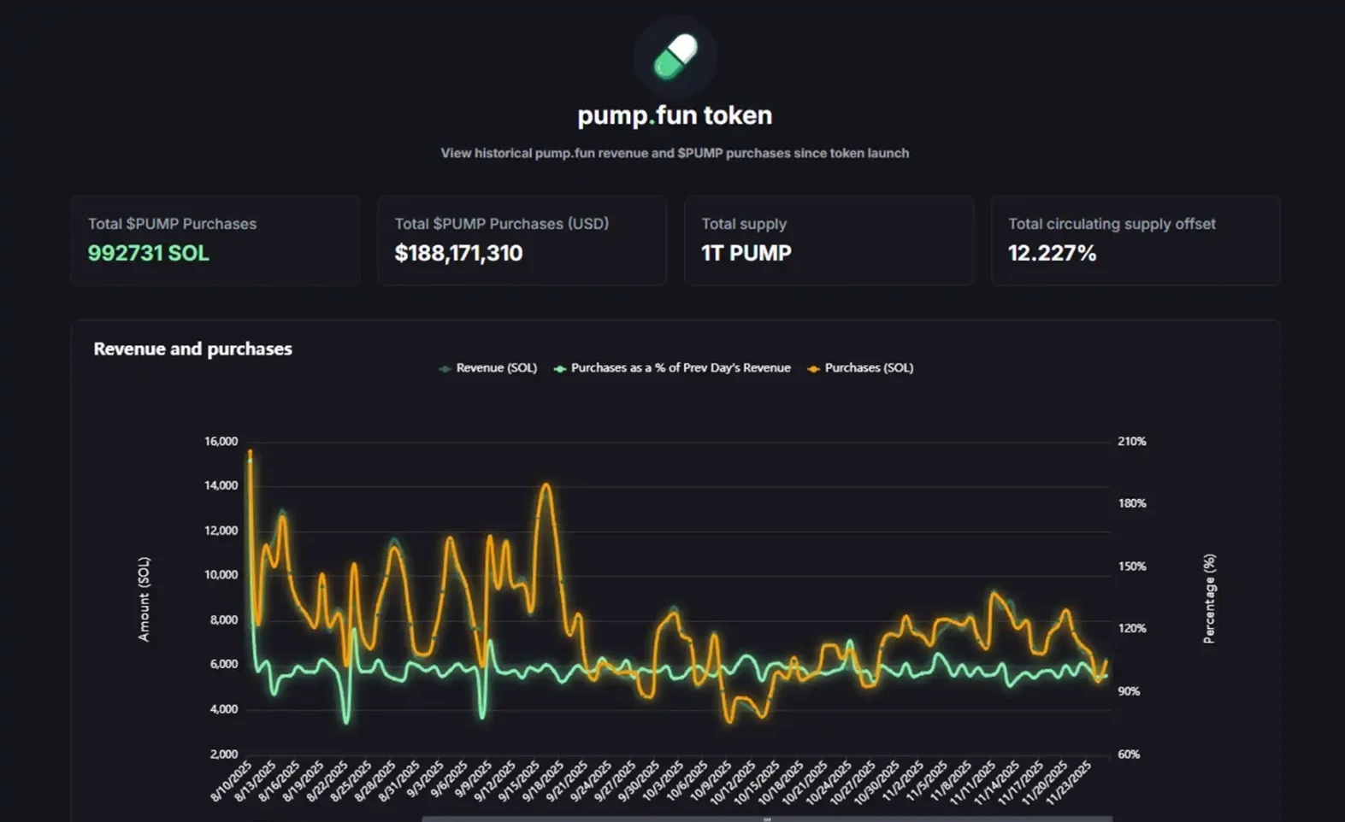This screenshot has height=822, width=1345.
Task: Open the Total supply 1T PUMP card
Action: tap(828, 240)
